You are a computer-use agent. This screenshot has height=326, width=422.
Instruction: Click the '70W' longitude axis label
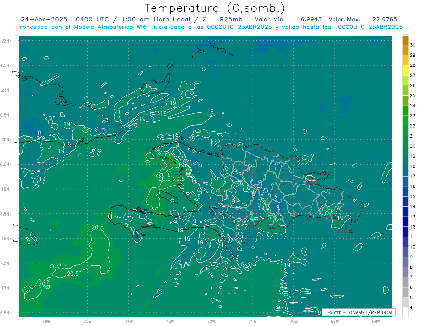294,321
